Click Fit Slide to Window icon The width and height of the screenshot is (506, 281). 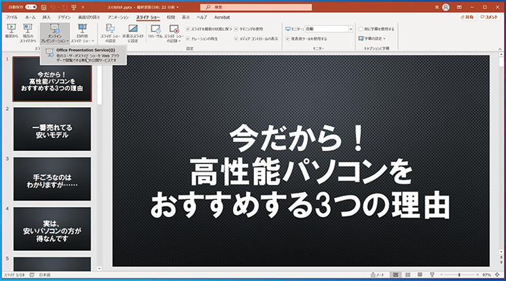[497, 275]
